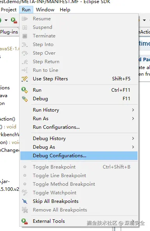Select Use Step Filters entry
This screenshot has width=150, height=231.
click(x=79, y=79)
